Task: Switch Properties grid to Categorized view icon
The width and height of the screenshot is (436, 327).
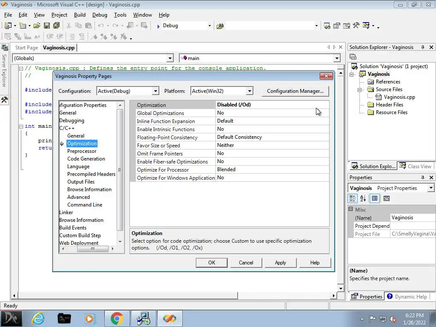Action: tap(353, 198)
